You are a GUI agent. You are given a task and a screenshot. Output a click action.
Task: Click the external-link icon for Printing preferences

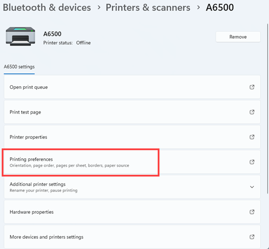coord(252,162)
